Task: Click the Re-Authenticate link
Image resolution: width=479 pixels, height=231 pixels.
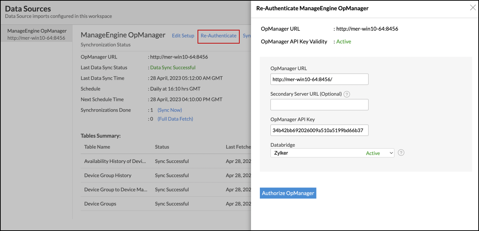Action: point(218,35)
